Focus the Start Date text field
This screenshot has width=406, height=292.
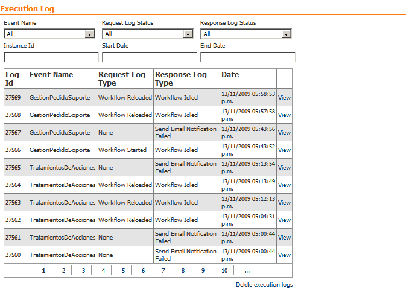point(150,57)
